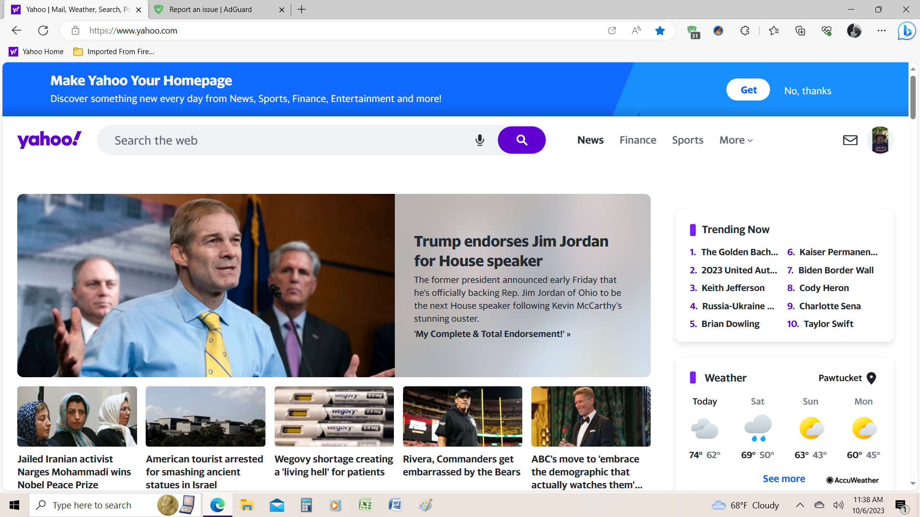This screenshot has width=920, height=517.
Task: Open the Bing sidebar icon
Action: (907, 31)
